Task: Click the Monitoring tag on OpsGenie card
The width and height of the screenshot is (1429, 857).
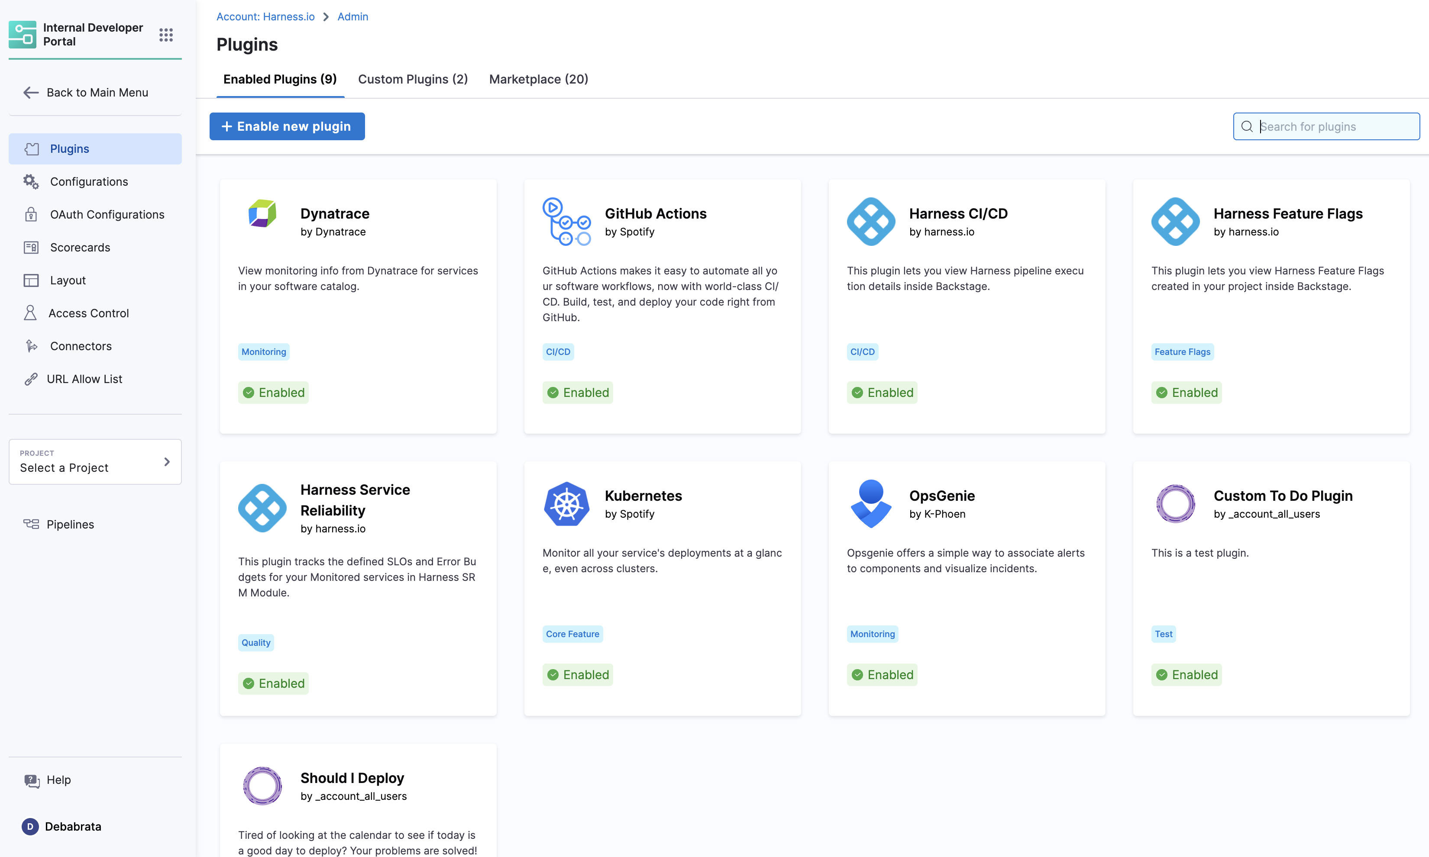Action: pyautogui.click(x=872, y=634)
